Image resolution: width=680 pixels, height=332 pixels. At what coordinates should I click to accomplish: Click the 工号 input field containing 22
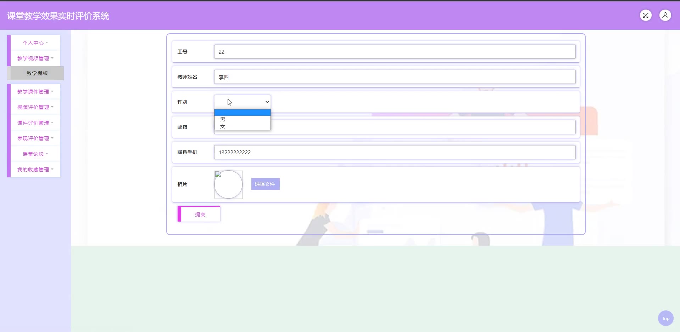[395, 52]
